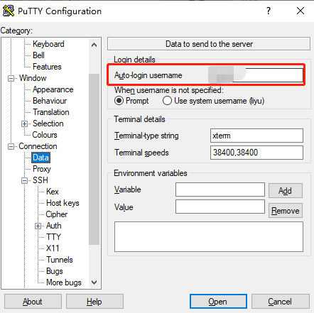314x313 pixels.
Task: Collapse the Connection tree node
Action: click(x=11, y=146)
